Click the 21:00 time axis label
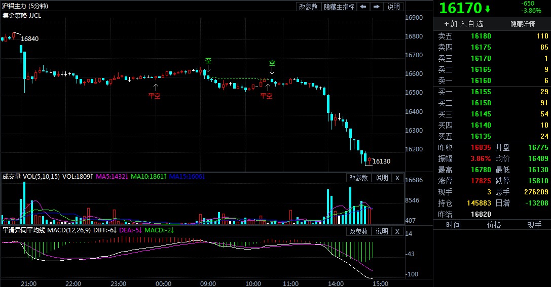This screenshot has width=551, height=287. point(28,283)
